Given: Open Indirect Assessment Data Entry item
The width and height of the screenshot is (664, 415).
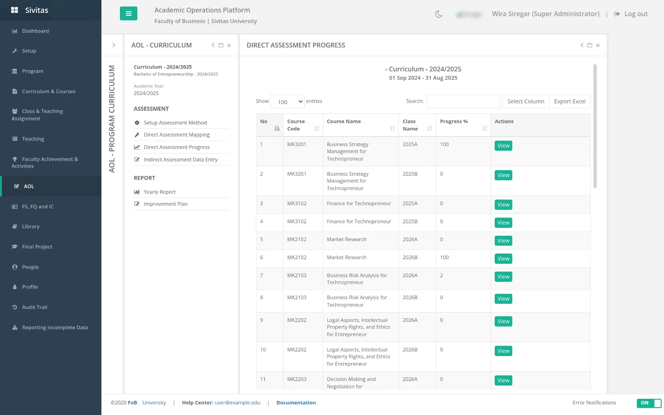Looking at the screenshot, I should 181,159.
